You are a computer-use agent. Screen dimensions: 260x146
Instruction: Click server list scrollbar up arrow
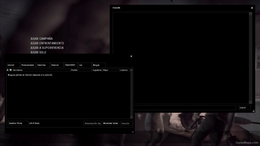[132, 70]
